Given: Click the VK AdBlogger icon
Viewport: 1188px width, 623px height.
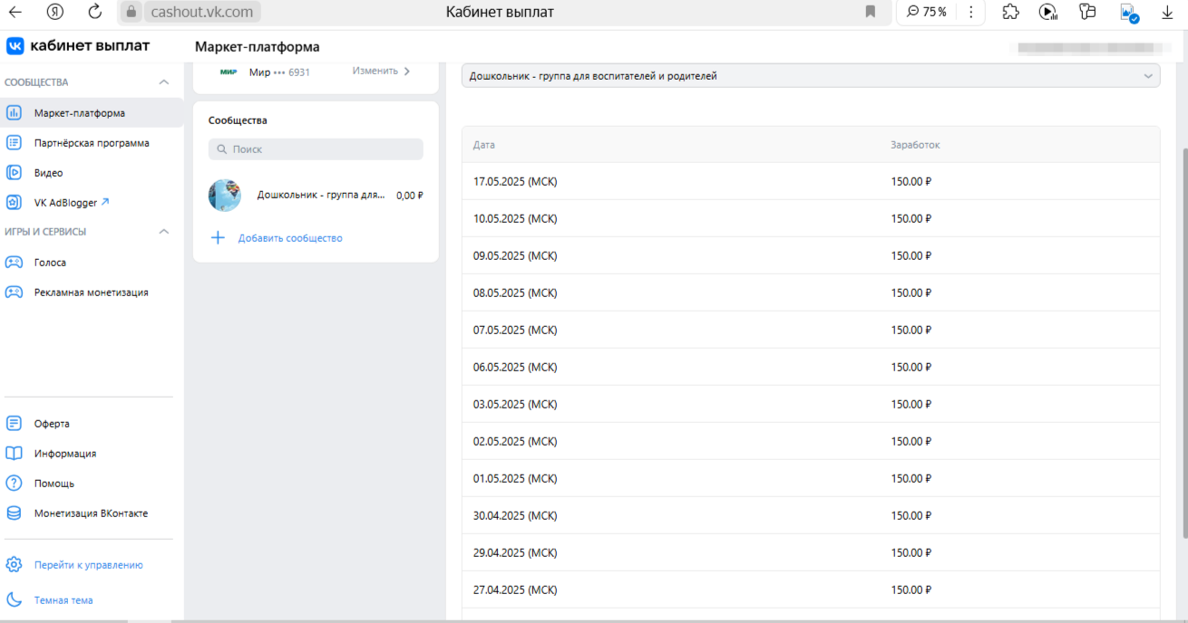Looking at the screenshot, I should coord(14,203).
